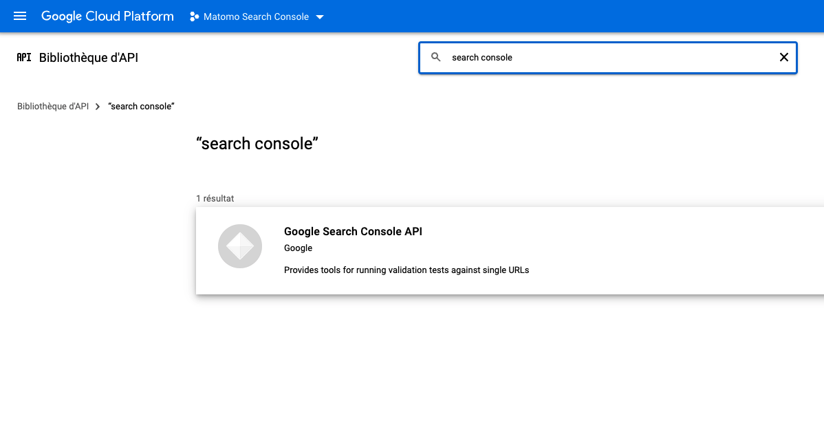
Task: Click the result's validation tests description
Action: pos(406,270)
